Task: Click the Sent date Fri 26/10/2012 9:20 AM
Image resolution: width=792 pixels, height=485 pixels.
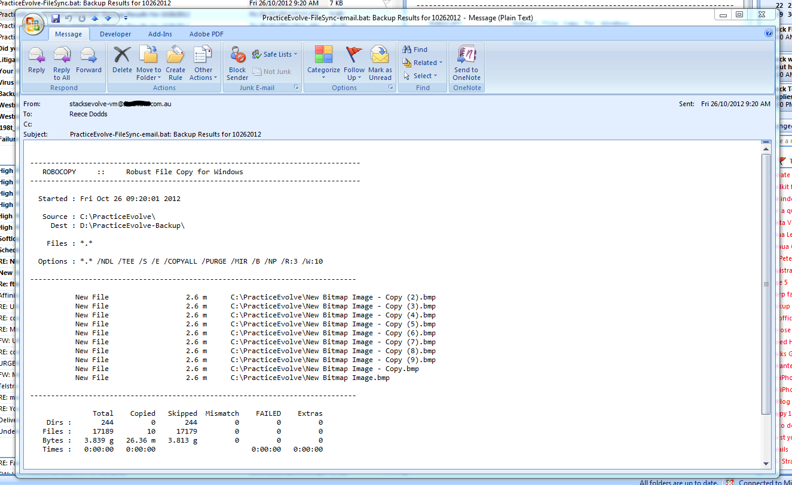Action: [736, 104]
